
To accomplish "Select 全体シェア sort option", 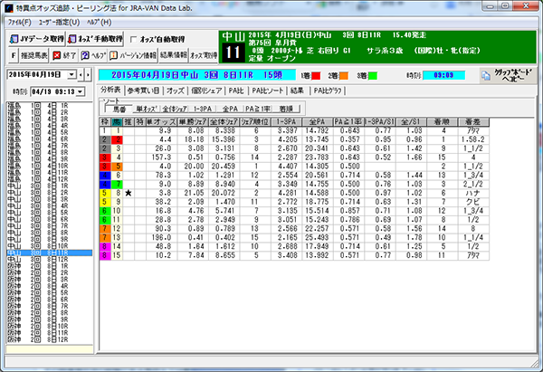I will (175, 110).
